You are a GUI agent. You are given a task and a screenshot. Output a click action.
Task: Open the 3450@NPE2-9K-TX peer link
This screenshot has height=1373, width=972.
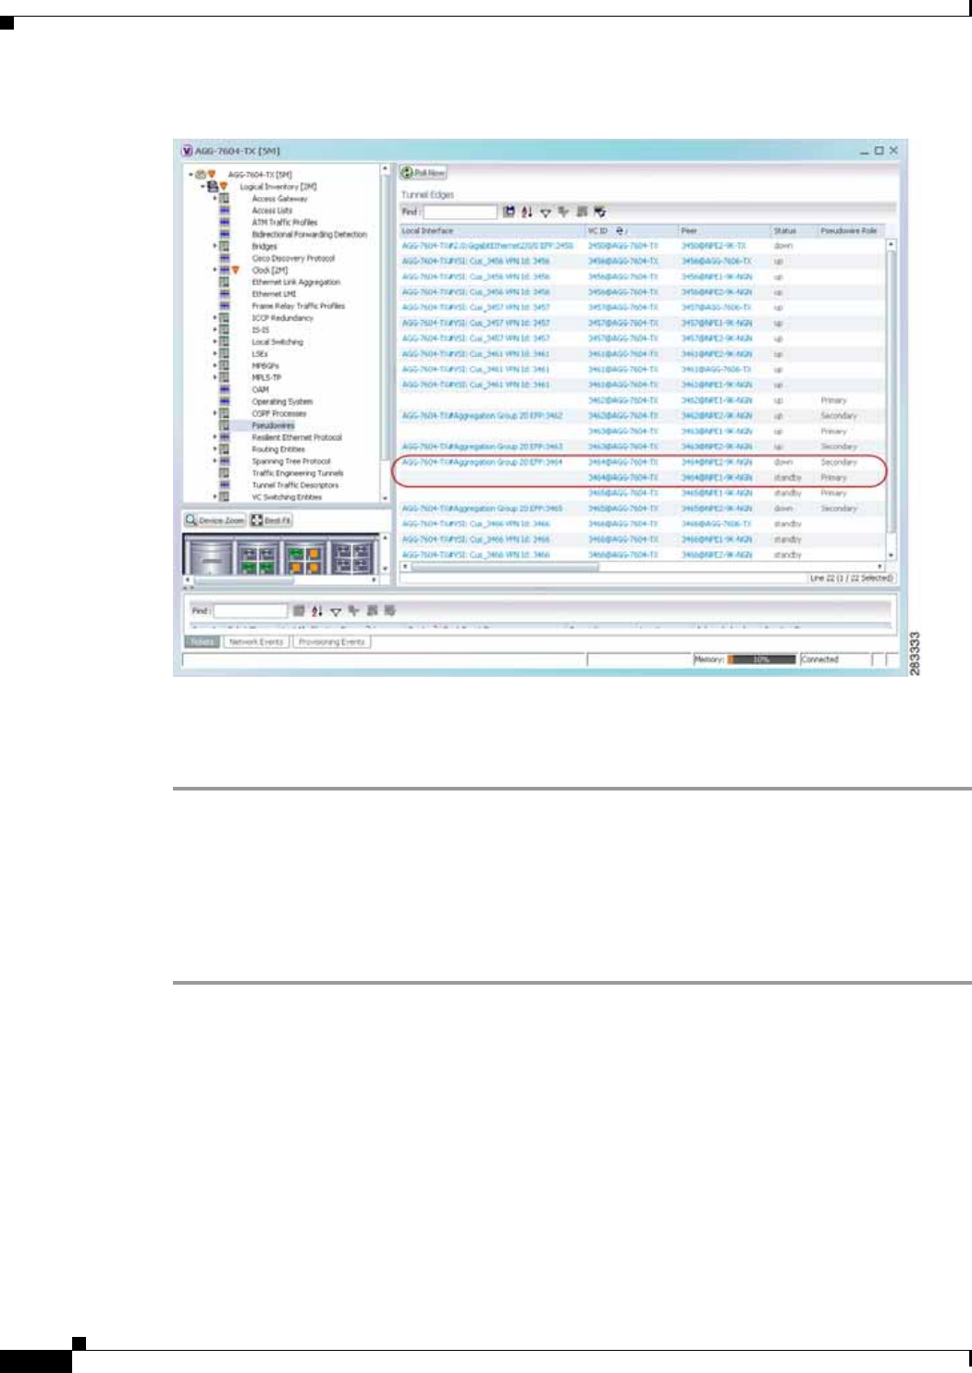pyautogui.click(x=713, y=246)
